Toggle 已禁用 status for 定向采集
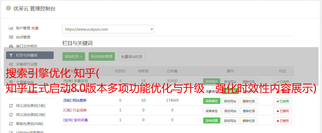Image resolution: width=322 pixels, height=133 pixels. [282, 120]
